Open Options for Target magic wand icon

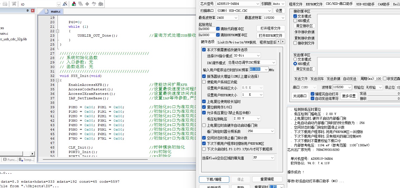pos(65,4)
